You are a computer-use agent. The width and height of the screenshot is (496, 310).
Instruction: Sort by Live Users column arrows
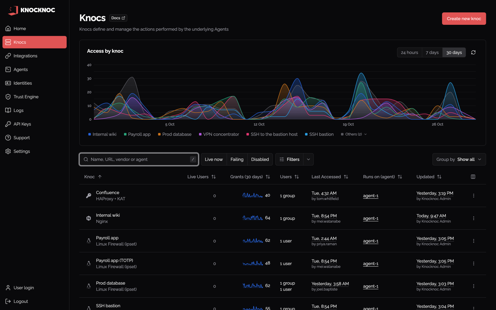(213, 177)
